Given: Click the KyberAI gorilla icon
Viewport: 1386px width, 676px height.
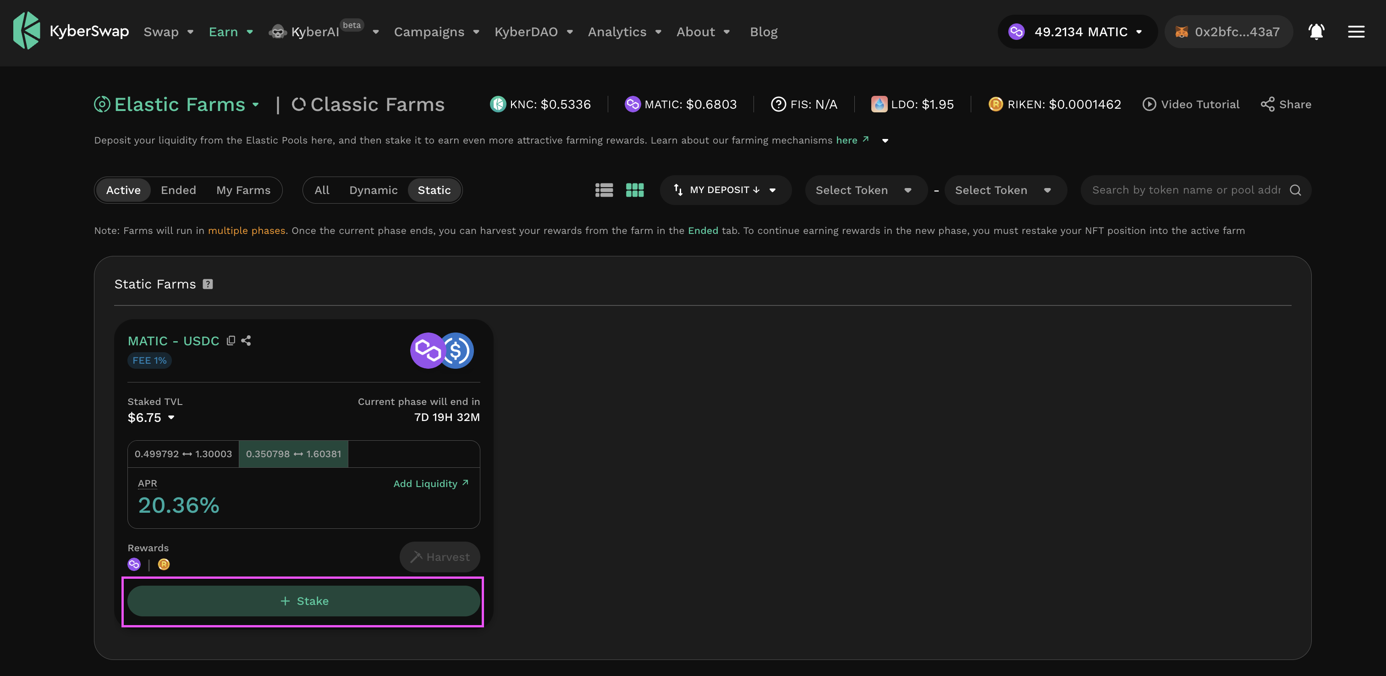Looking at the screenshot, I should pos(277,32).
